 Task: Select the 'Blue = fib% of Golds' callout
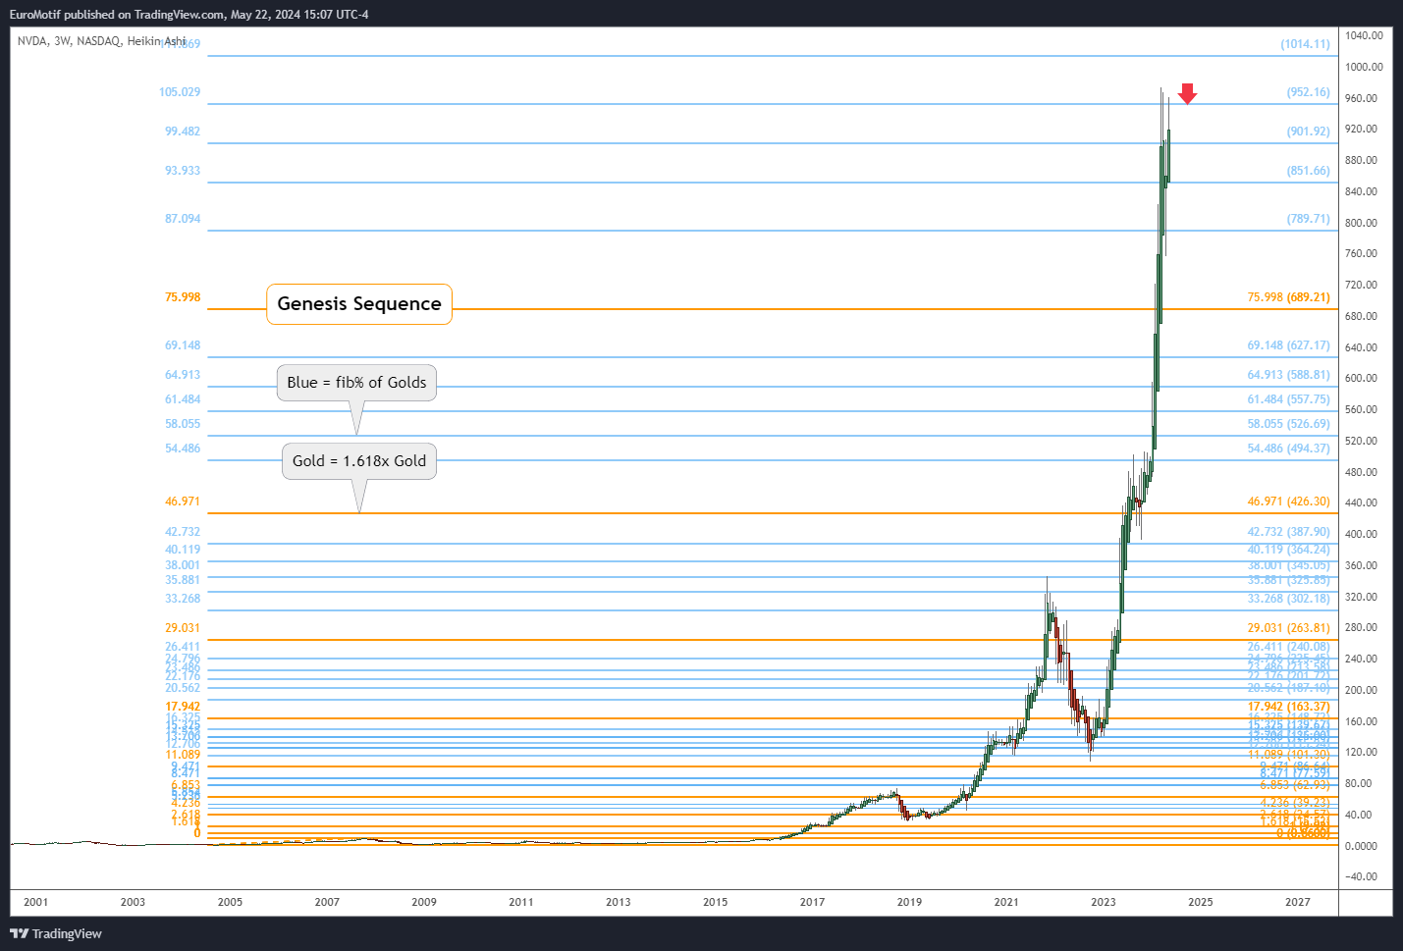pyautogui.click(x=357, y=383)
